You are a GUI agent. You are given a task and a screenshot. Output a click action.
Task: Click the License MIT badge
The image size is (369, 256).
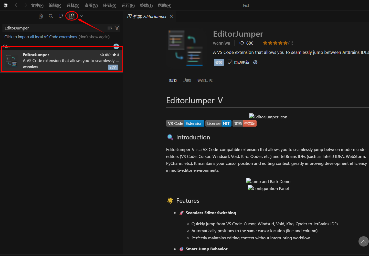218,124
